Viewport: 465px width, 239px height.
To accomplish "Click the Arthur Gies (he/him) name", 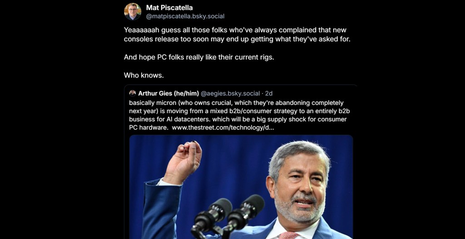I will point(168,93).
